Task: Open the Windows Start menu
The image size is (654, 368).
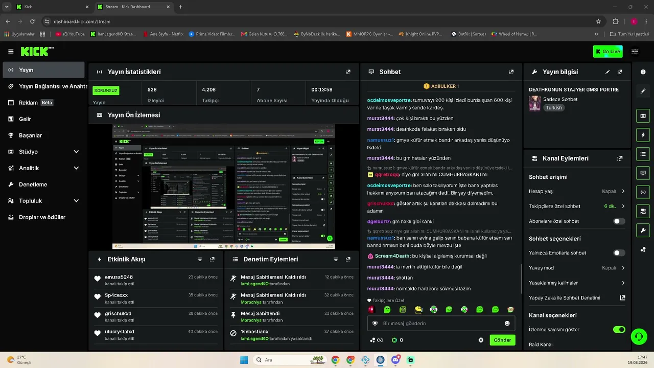Action: click(x=244, y=360)
